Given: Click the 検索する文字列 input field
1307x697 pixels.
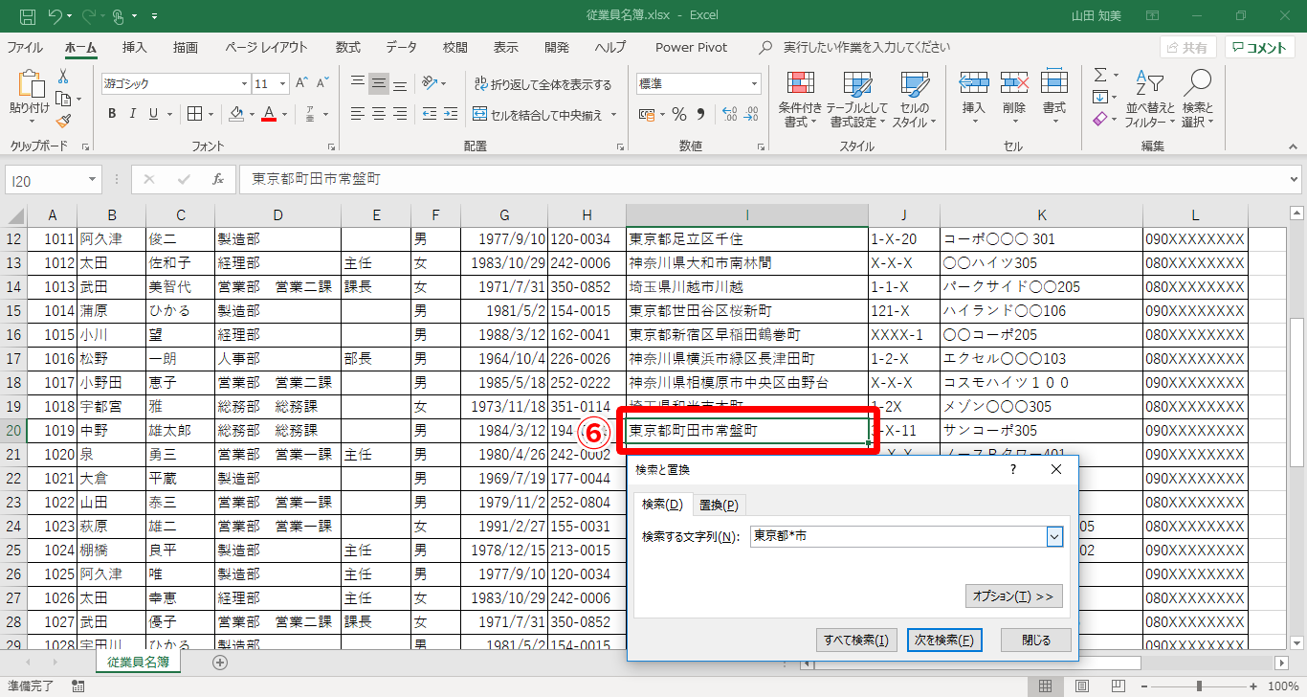Looking at the screenshot, I should (898, 537).
